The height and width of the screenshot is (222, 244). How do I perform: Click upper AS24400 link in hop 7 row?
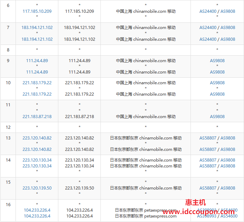click(208, 27)
